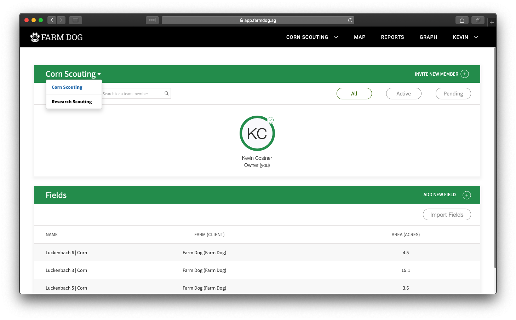Click the search magnifier icon in team search
This screenshot has width=516, height=320.
coord(167,93)
